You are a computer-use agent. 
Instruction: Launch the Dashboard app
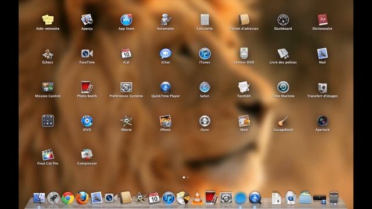pos(283,20)
